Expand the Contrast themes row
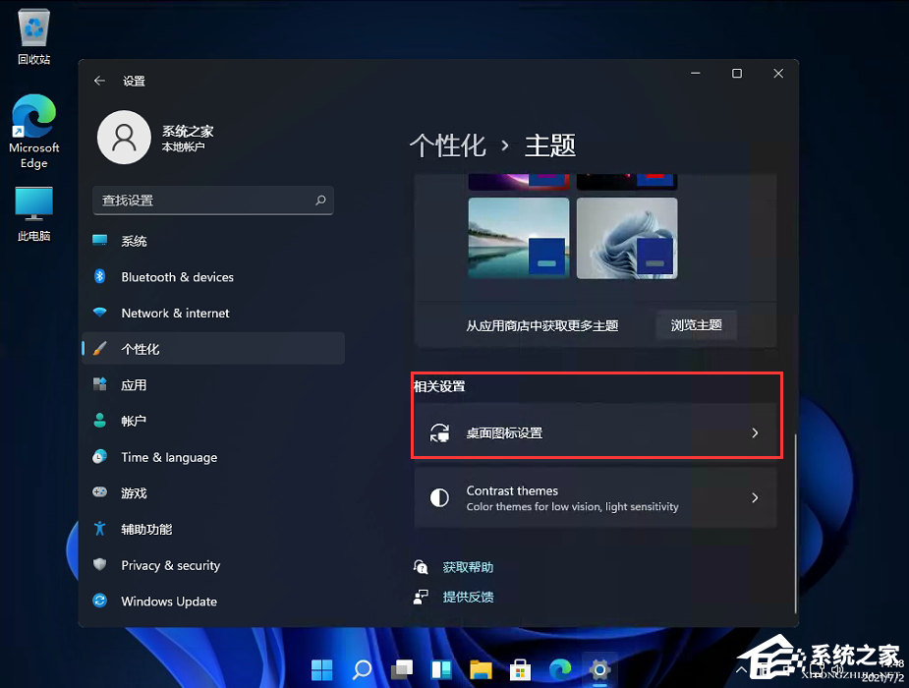Viewport: 909px width, 688px height. click(597, 497)
